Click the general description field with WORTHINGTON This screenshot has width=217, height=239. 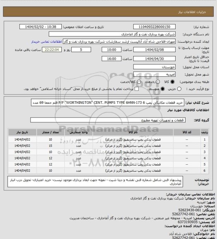coord(108,102)
